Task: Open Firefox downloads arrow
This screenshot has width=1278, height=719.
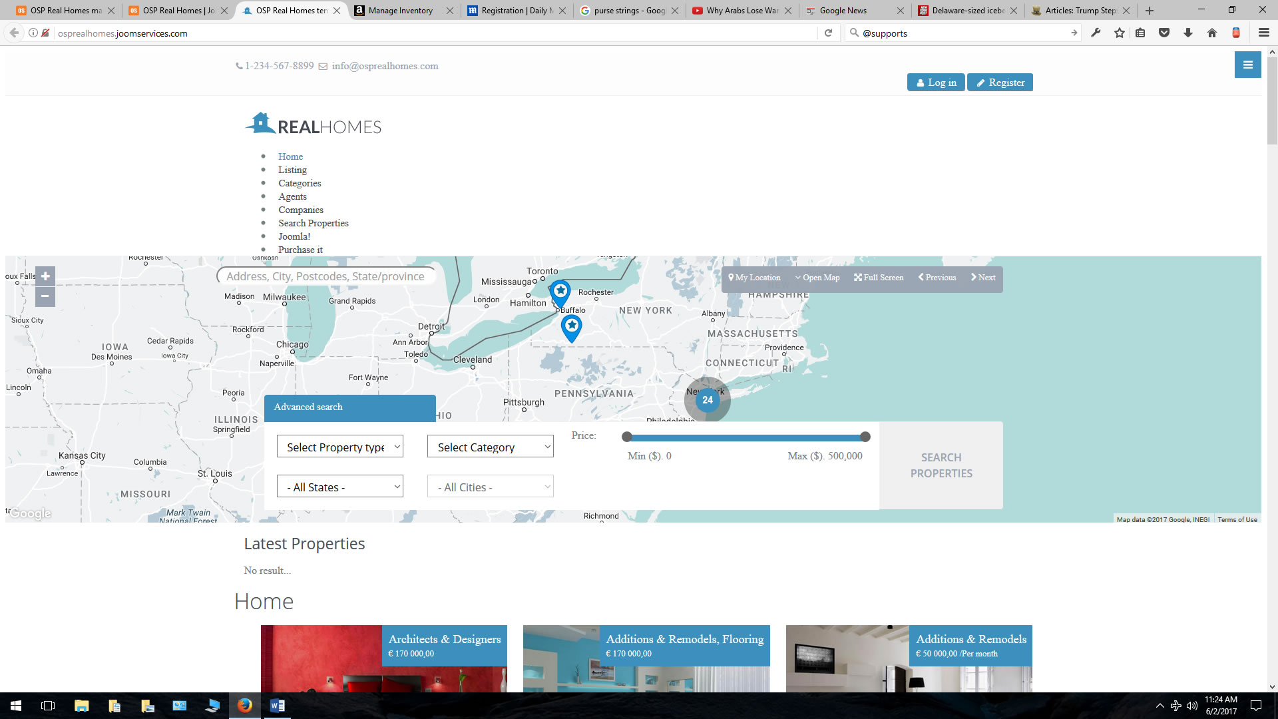Action: pyautogui.click(x=1187, y=33)
